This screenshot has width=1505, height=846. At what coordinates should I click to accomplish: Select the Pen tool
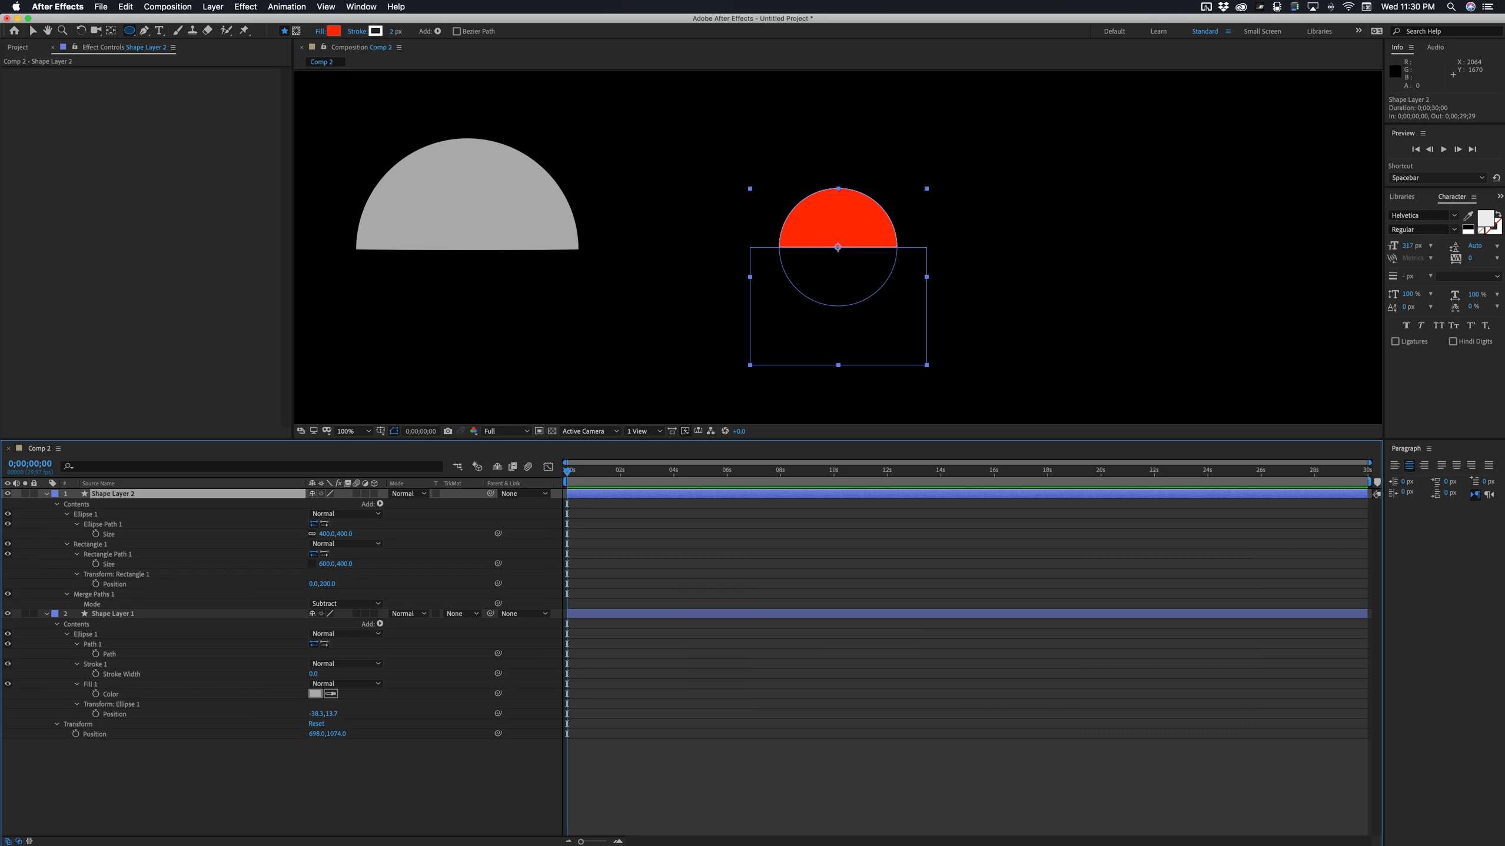click(x=144, y=31)
